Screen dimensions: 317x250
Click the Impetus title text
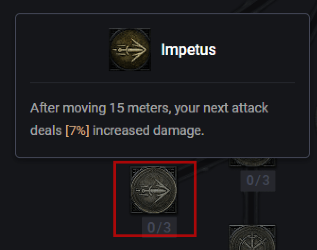(188, 50)
